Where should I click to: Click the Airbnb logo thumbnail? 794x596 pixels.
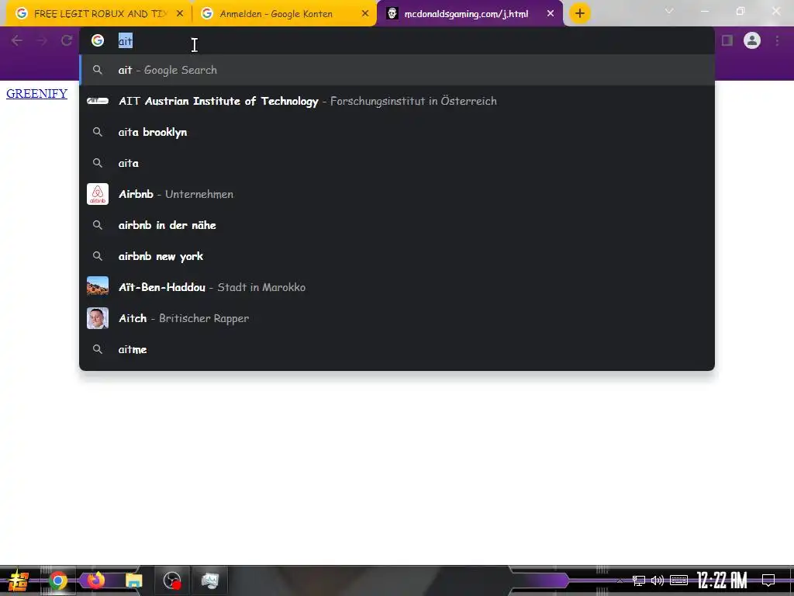98,194
